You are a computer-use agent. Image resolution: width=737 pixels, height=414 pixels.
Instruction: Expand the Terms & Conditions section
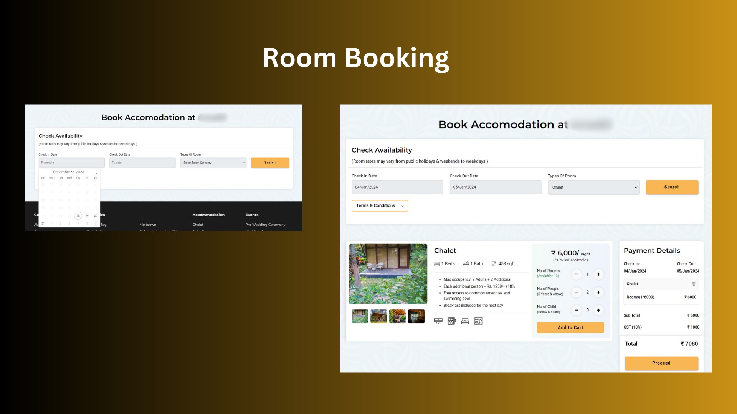(380, 205)
